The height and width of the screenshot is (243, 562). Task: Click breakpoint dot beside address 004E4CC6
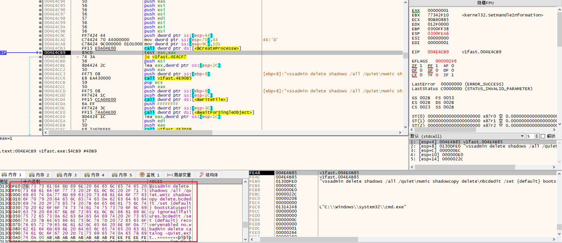tap(40, 78)
